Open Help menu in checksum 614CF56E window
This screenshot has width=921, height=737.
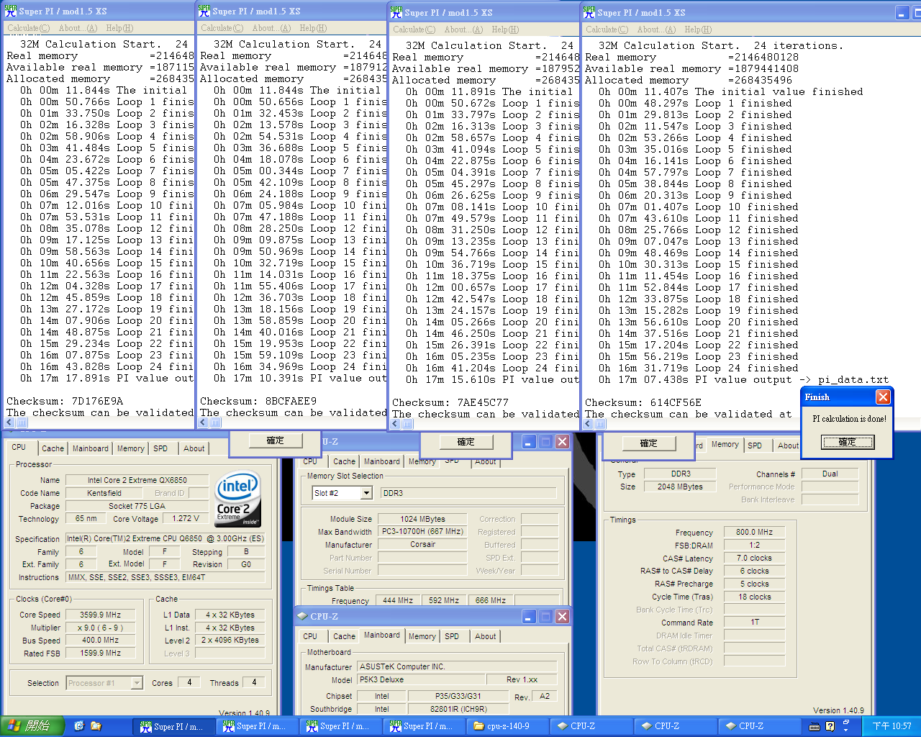tap(698, 30)
